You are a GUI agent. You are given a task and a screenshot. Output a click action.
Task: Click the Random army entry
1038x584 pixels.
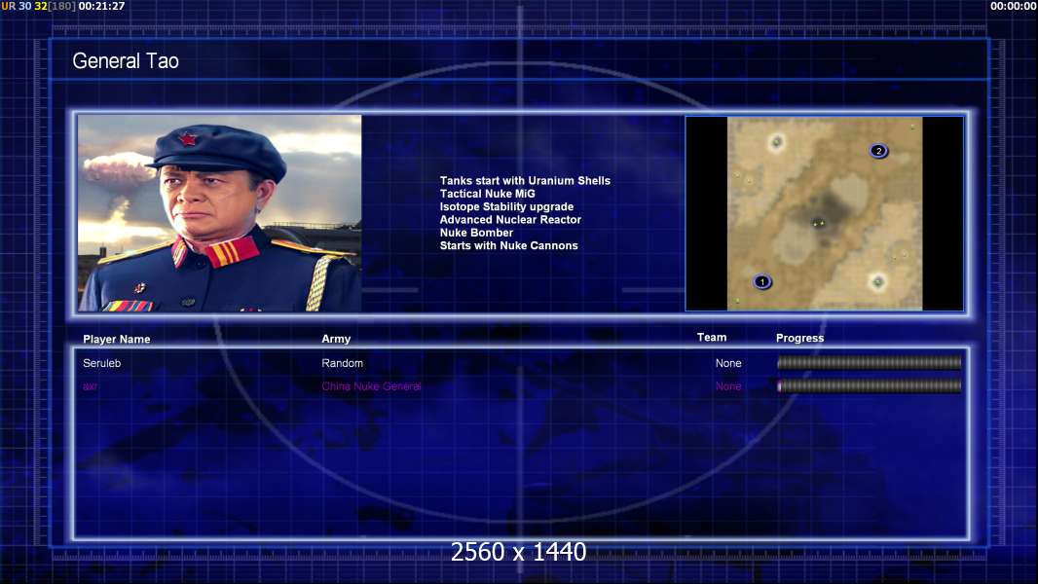(x=342, y=363)
